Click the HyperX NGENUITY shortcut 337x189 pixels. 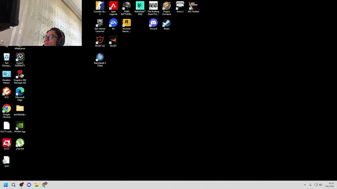tap(20, 60)
